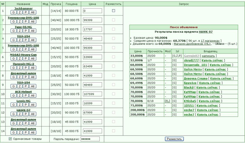Click All button under M16A2 Heavy Gun
Screen dimensions: 245x143
pyautogui.click(x=32, y=58)
